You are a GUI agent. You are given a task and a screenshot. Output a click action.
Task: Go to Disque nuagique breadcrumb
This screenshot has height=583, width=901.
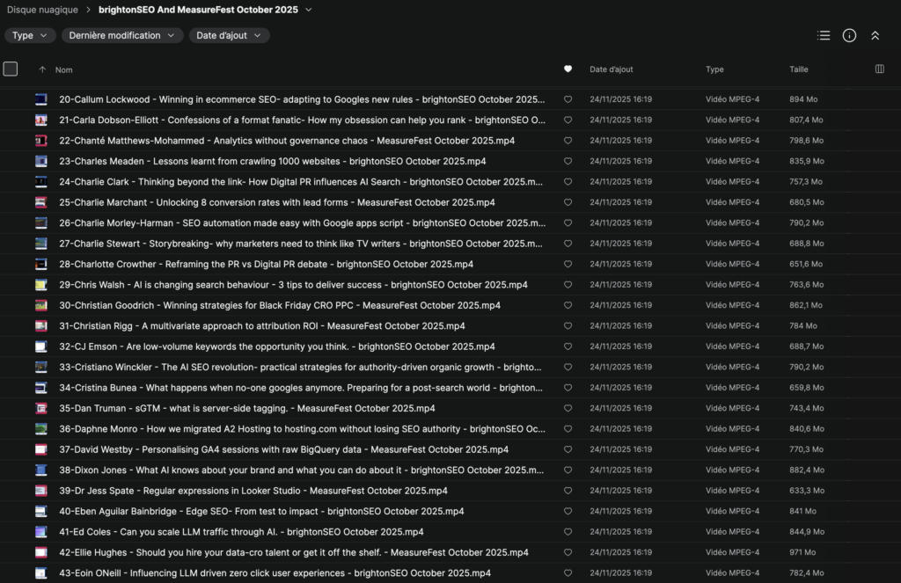pos(41,10)
